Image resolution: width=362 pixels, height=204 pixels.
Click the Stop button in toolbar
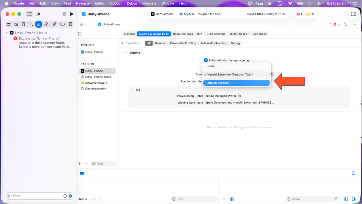(x=64, y=14)
